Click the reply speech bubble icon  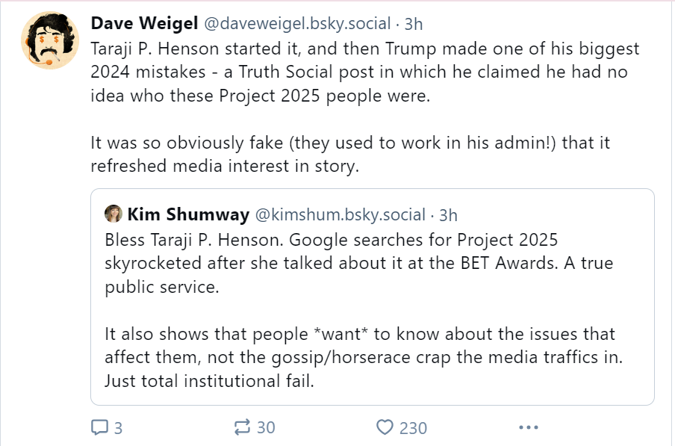coord(99,427)
